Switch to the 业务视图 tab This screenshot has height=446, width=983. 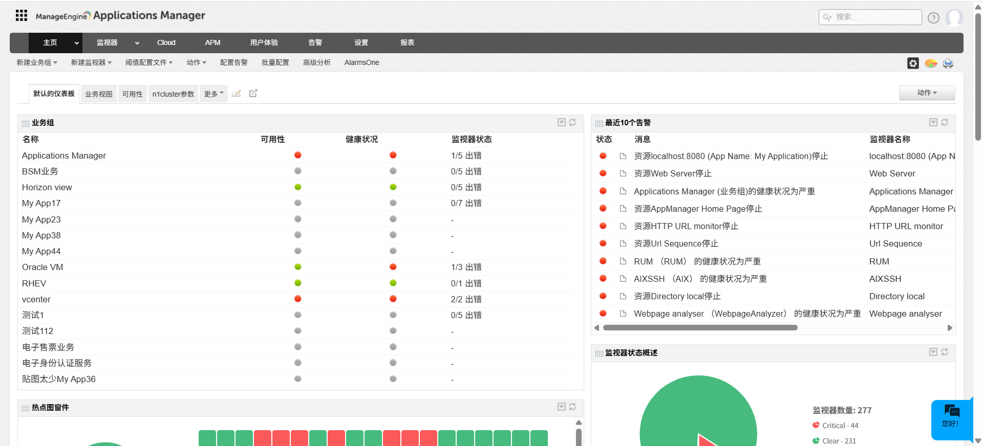click(99, 94)
